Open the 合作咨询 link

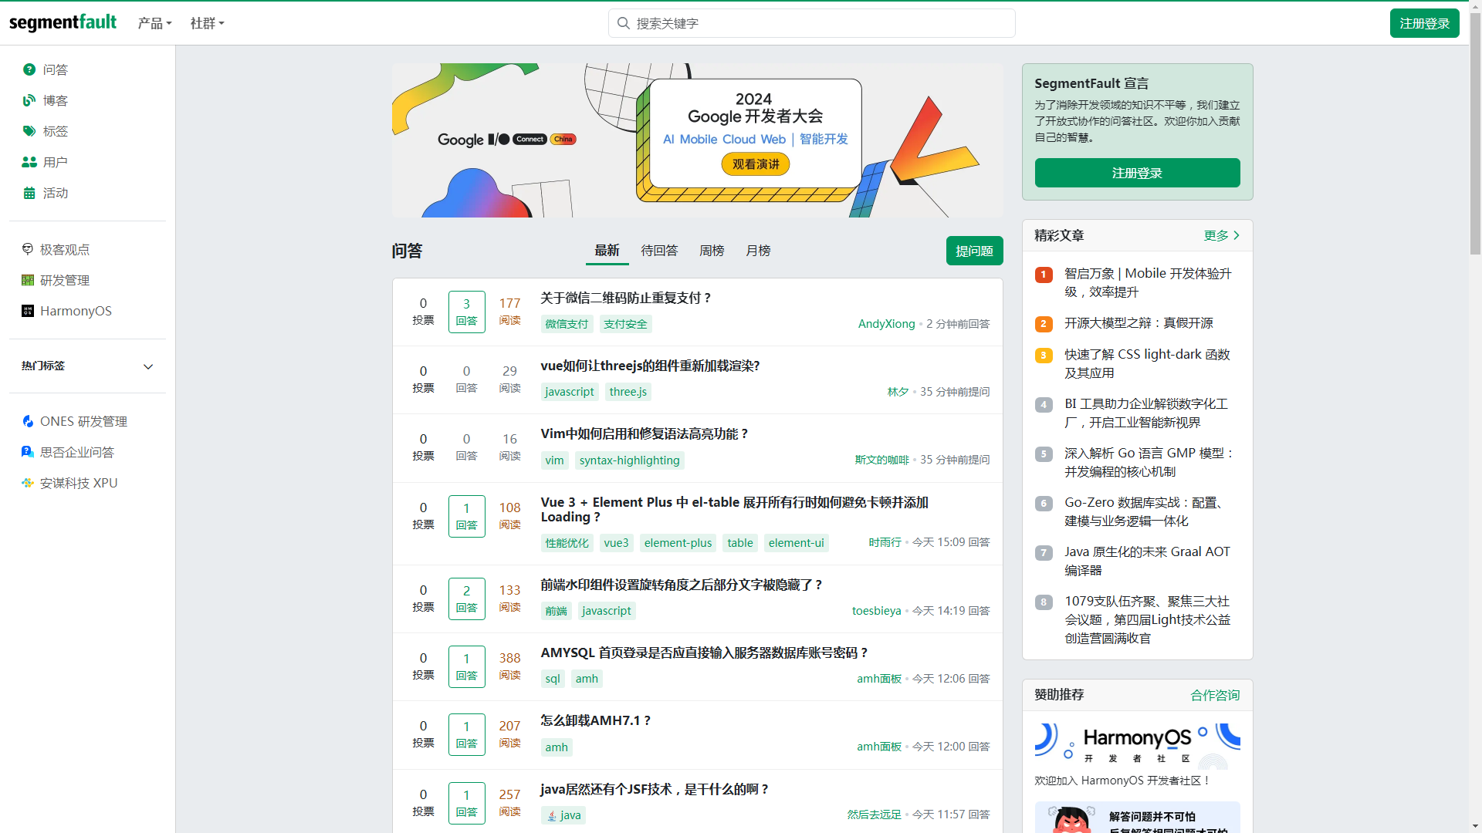click(x=1215, y=695)
